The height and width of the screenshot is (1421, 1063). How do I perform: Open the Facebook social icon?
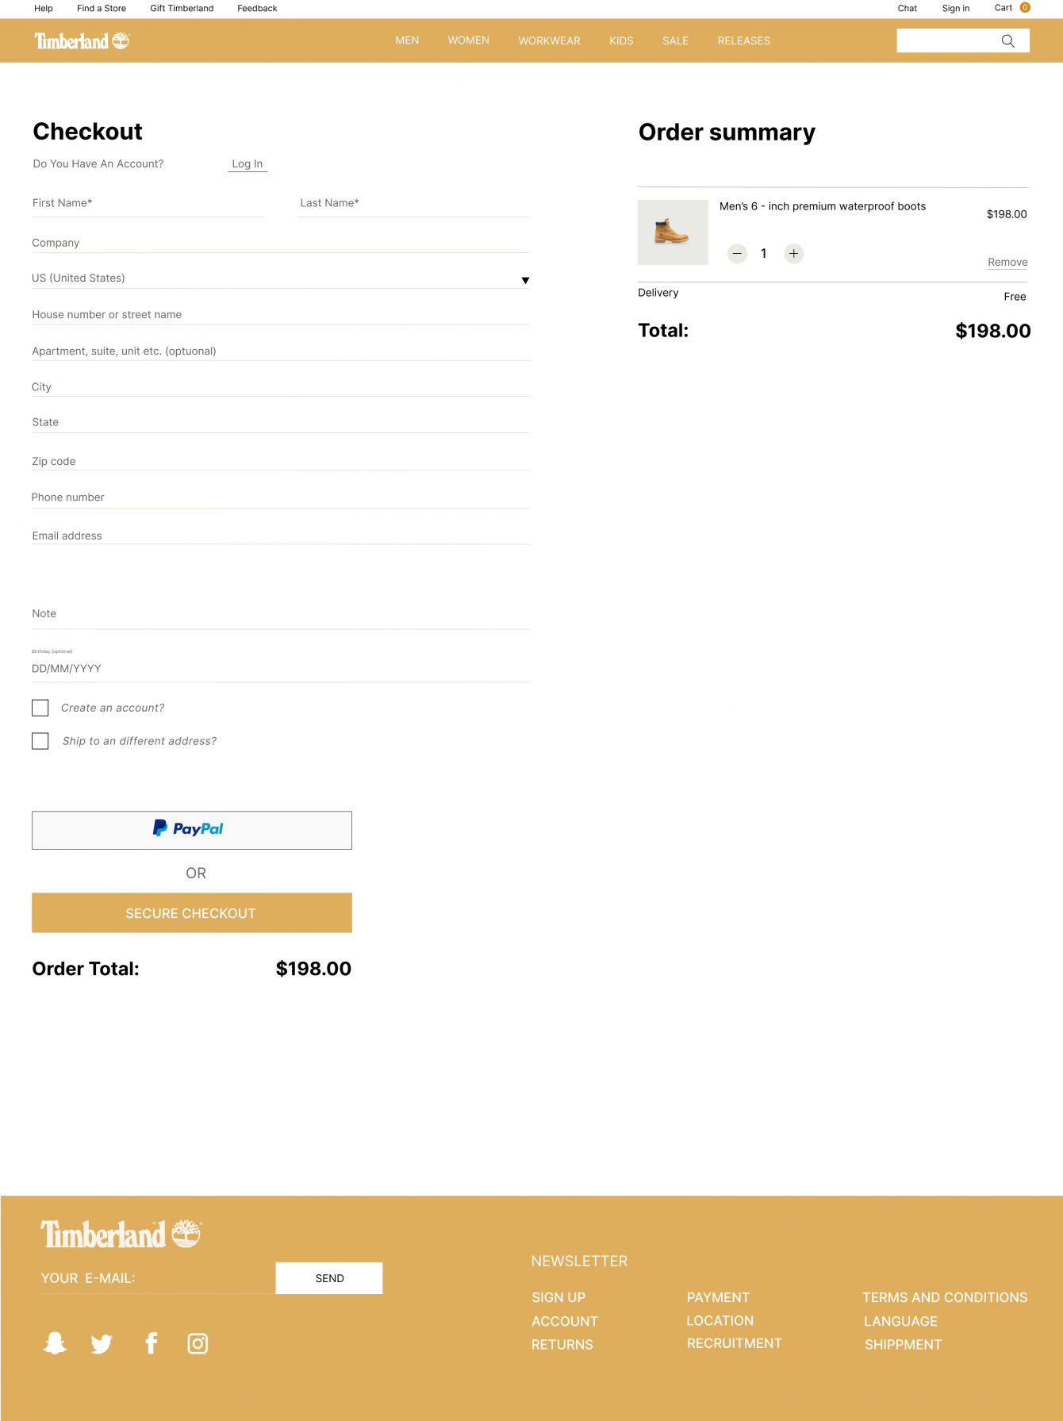[152, 1342]
